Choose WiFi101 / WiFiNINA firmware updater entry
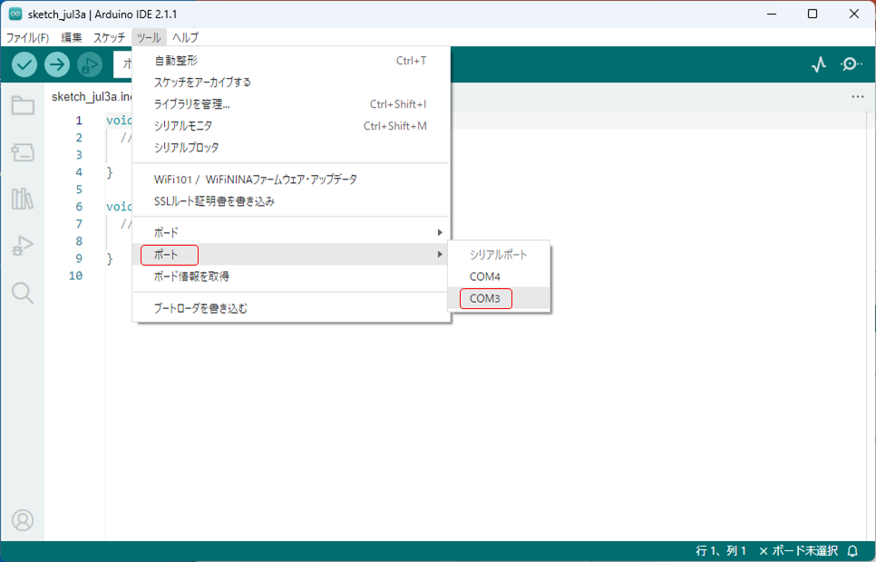Viewport: 876px width, 562px height. point(291,179)
